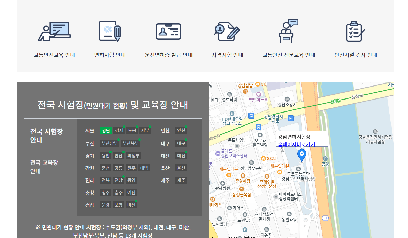This screenshot has width=408, height=238.
Task: Click the 강남운전면허시험장 기능시험장 map label
Action: 375,139
